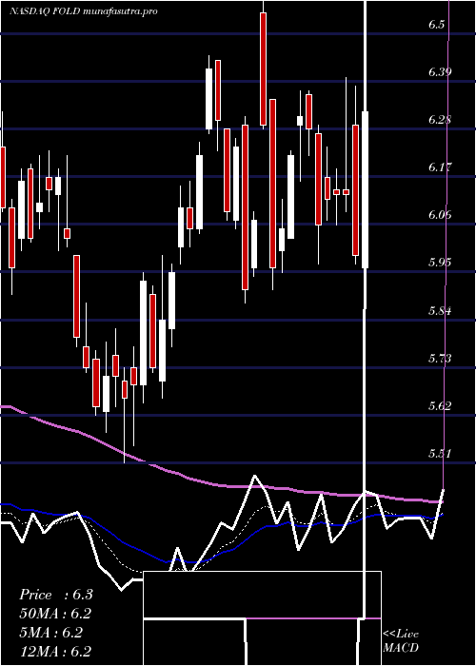476x666 pixels.
Task: Select the tallest red candlestick near 6.5
Action: coord(264,69)
